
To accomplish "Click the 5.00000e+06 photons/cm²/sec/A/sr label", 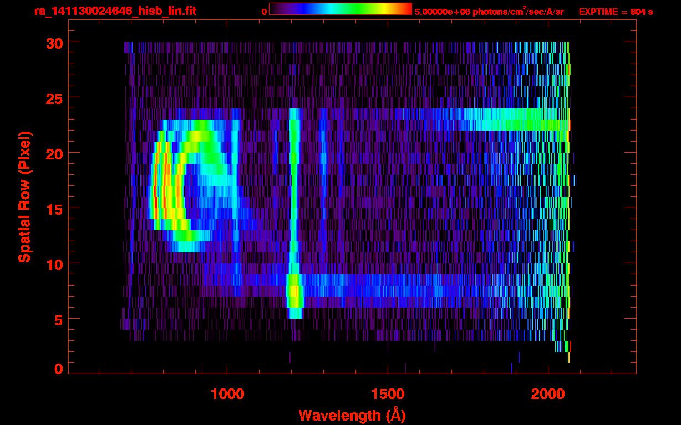I will 489,11.
